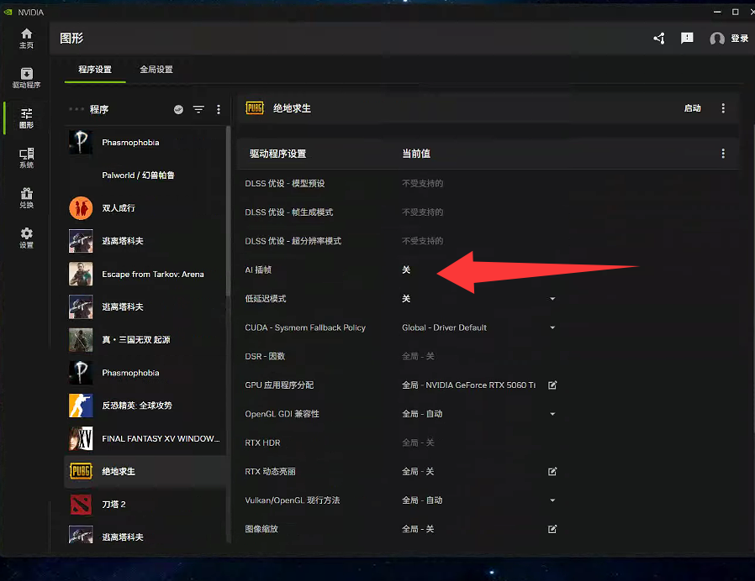Open the feedback notification icon
This screenshot has height=581, width=755.
click(687, 38)
